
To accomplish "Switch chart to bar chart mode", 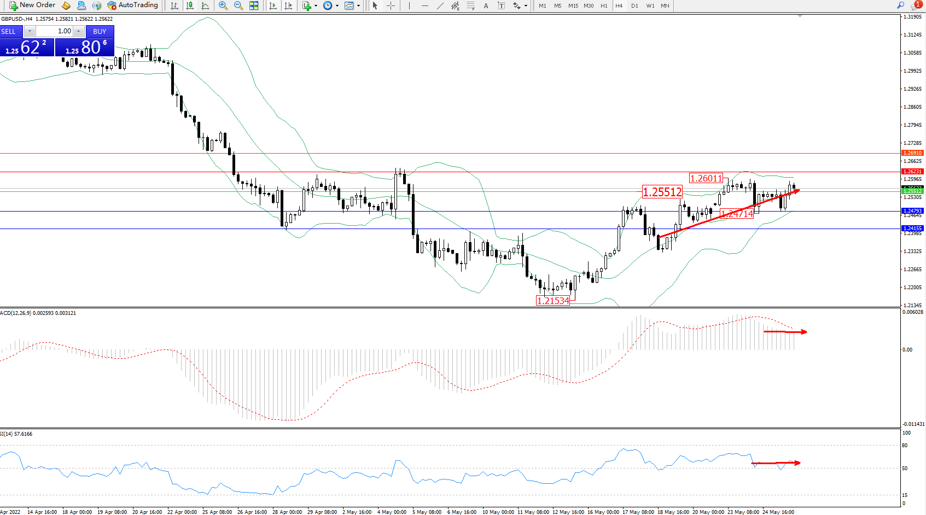I will tap(174, 5).
